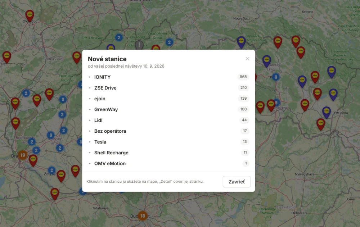Viewport: 360px width, 227px height.
Task: Select the blue pin next to Ужгород
Action: tap(327, 112)
